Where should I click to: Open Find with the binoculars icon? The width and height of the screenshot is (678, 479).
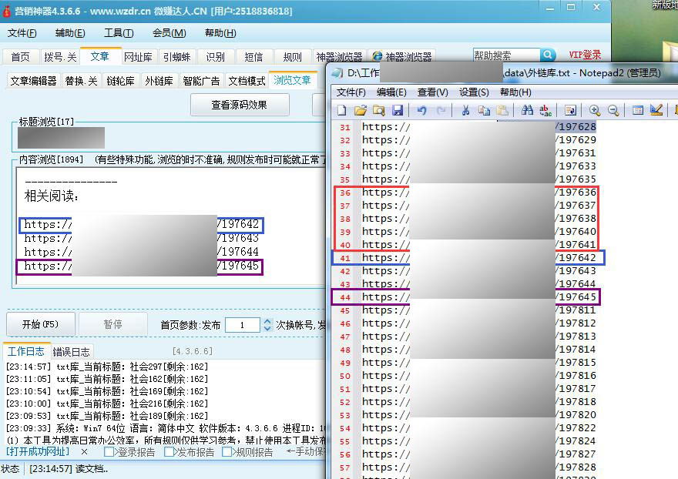527,110
